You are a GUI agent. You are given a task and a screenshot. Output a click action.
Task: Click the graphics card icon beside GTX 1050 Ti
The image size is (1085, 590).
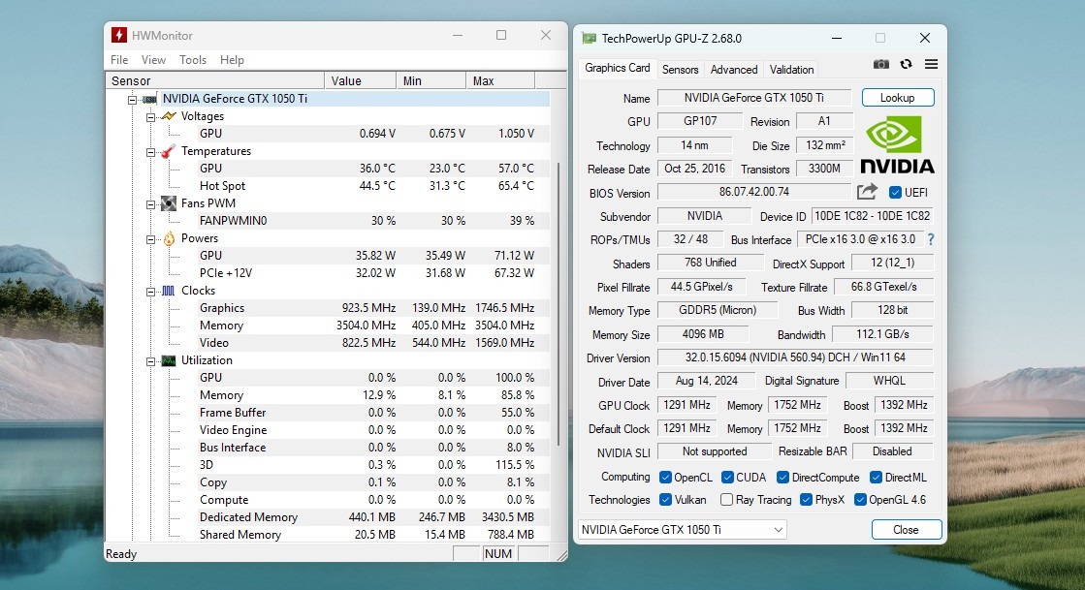tap(150, 99)
